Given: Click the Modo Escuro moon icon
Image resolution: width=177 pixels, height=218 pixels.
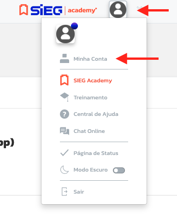Looking at the screenshot, I should pos(65,170).
